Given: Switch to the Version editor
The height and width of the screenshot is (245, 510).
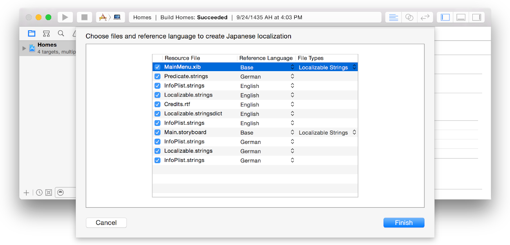Looking at the screenshot, I should pos(425,17).
